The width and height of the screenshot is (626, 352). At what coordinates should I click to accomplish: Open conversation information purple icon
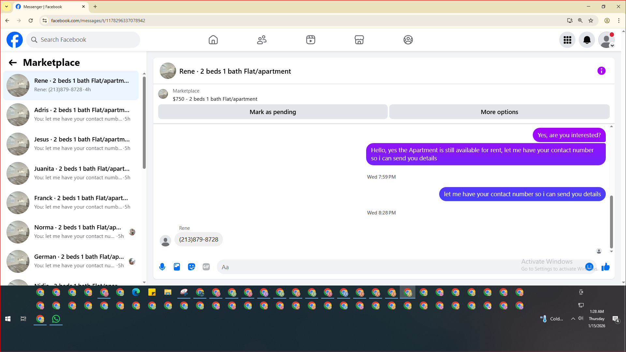601,71
